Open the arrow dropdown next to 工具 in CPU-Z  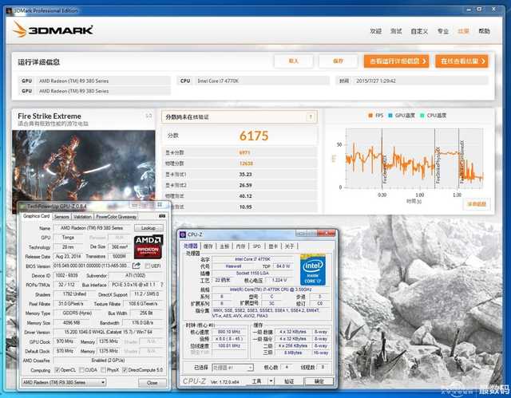271,381
